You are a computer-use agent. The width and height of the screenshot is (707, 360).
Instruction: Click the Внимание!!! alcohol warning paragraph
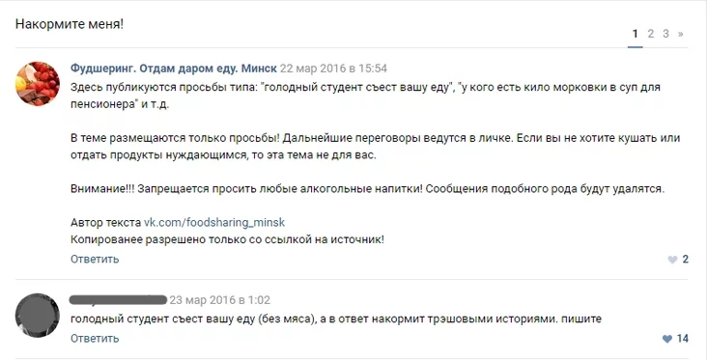click(367, 189)
